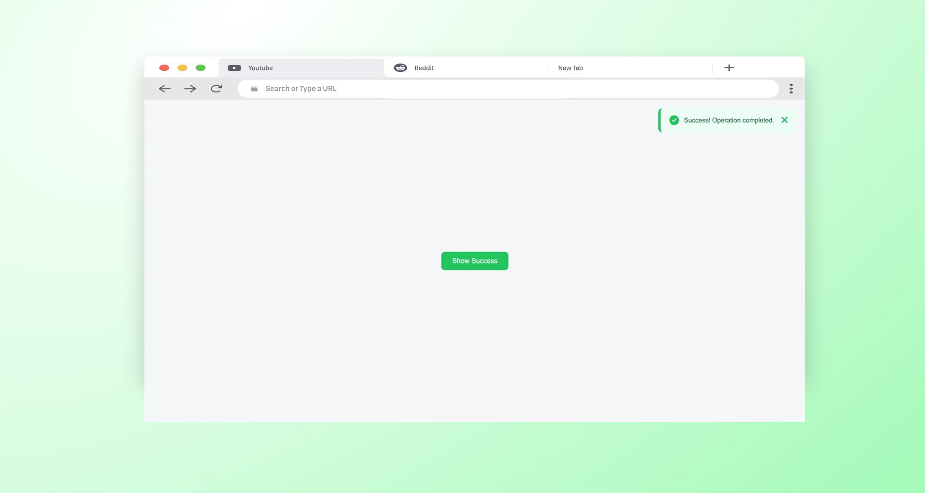
Task: Open the browser options menu (three dots)
Action: pos(791,88)
